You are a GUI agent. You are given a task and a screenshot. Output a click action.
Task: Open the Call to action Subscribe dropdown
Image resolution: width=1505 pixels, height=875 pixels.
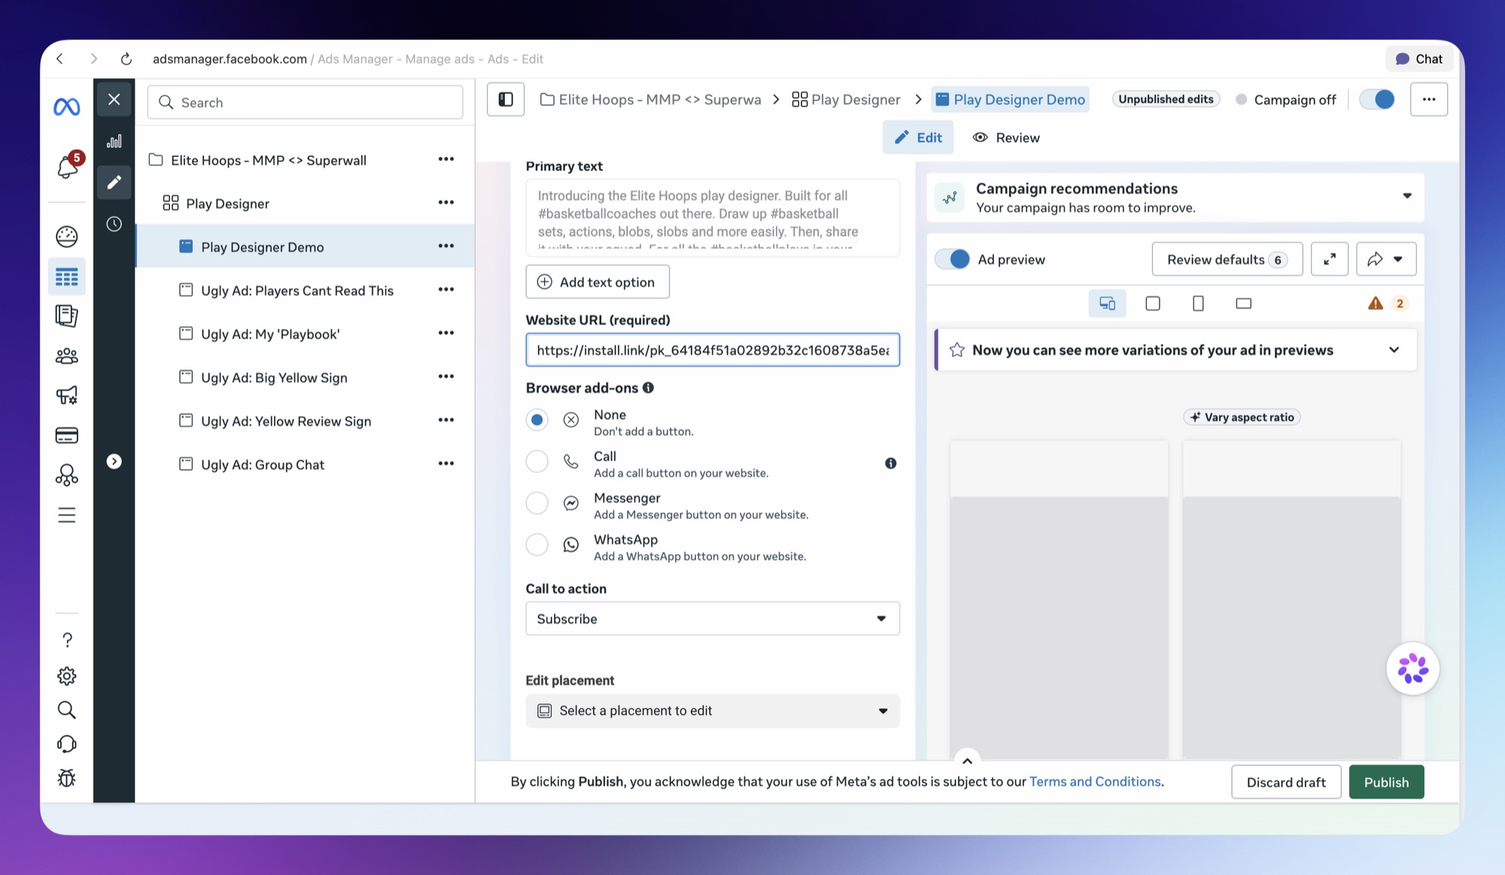click(x=713, y=618)
